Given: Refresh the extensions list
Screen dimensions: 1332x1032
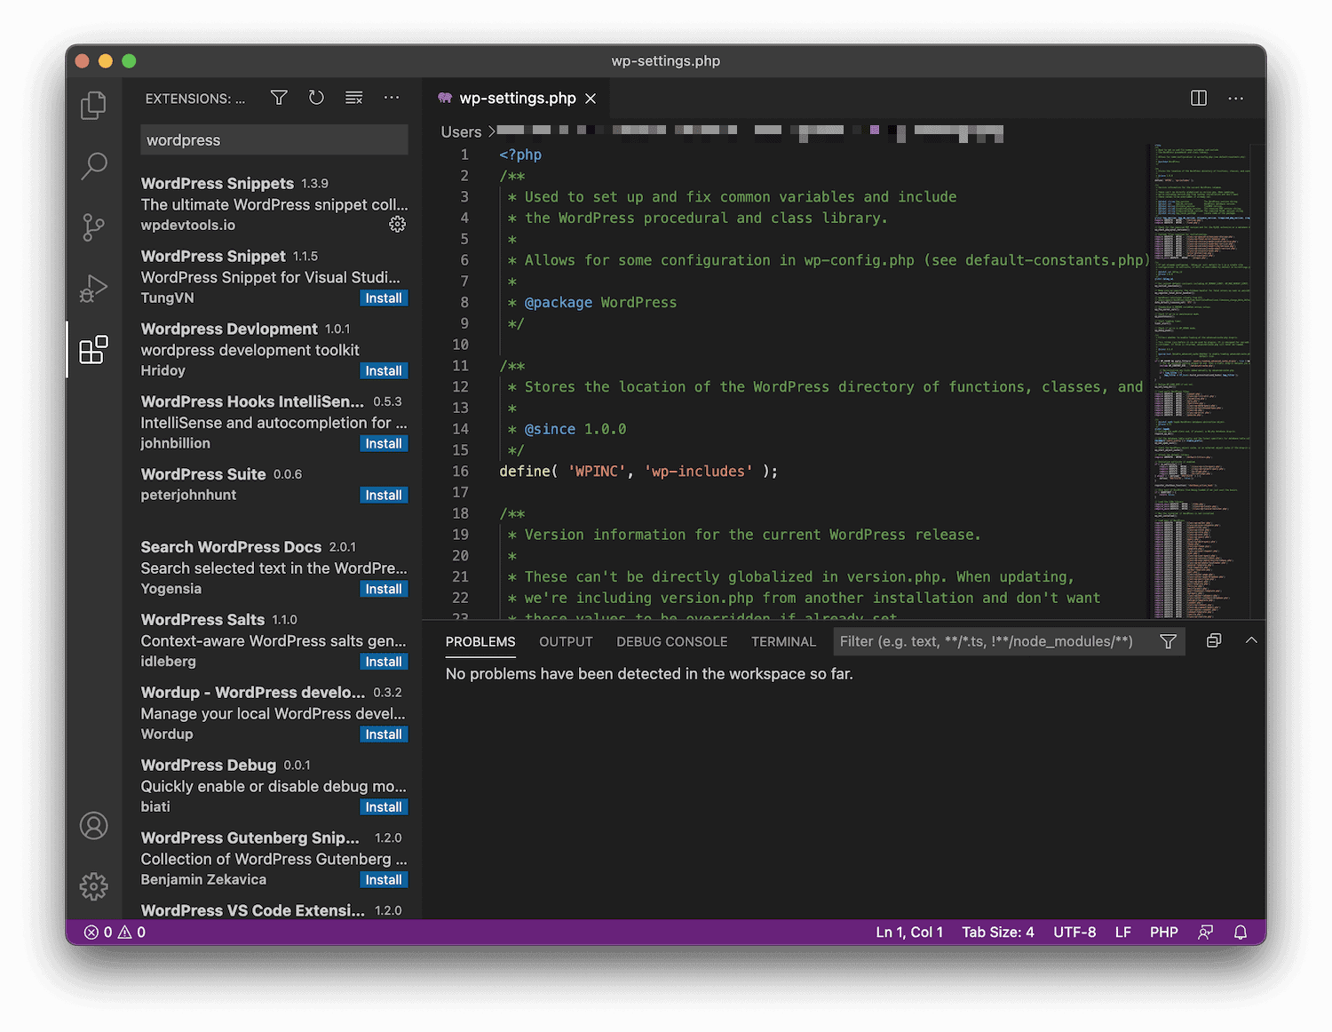Looking at the screenshot, I should 316,98.
